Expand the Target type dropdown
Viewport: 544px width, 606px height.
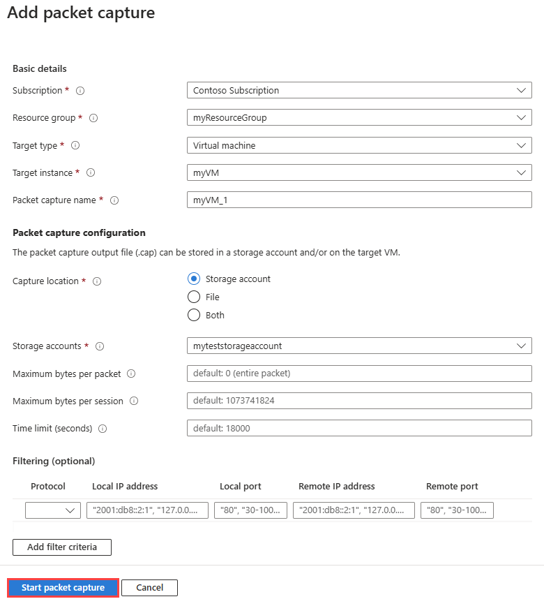pyautogui.click(x=359, y=145)
